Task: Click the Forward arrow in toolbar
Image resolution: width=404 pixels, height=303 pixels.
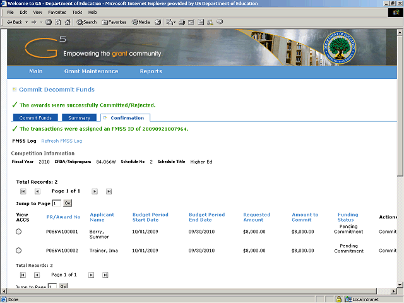Action: click(x=34, y=22)
